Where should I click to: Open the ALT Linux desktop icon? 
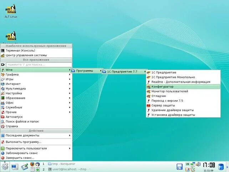[11, 11]
